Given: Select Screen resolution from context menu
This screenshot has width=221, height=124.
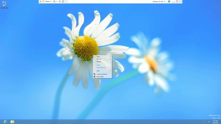Looking at the screenshot, I should point(103,74).
